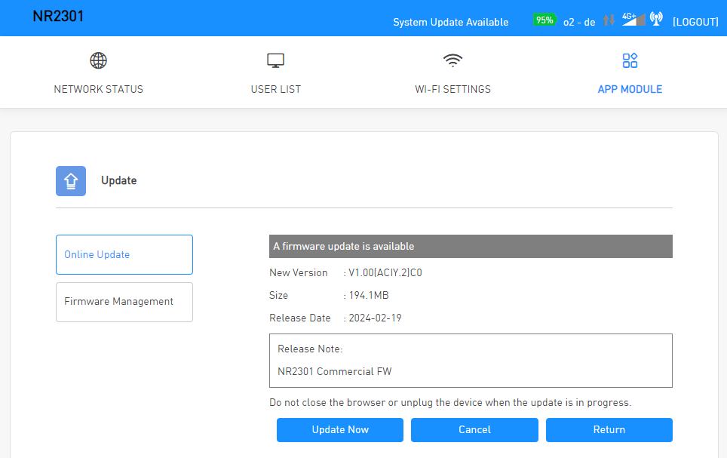Screen dimensions: 727x458
Task: Click the antenna broadcast icon in header
Action: [656, 19]
